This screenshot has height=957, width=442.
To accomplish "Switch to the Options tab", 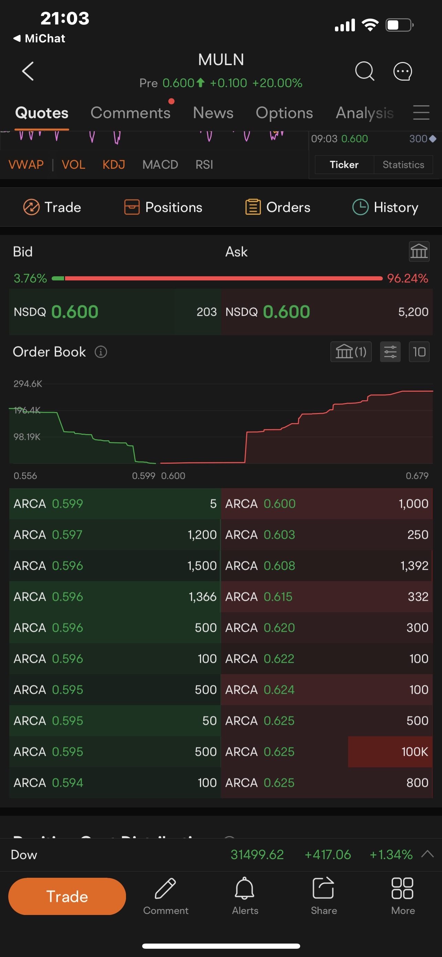I will (284, 113).
